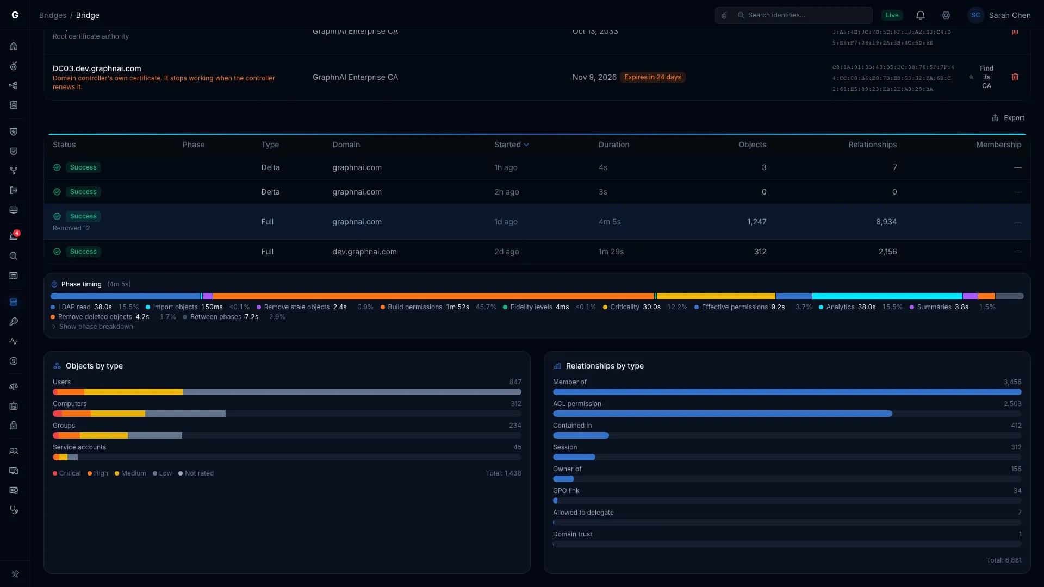Open the key sidebar icon
Screen dimensions: 1044x587
click(14, 322)
